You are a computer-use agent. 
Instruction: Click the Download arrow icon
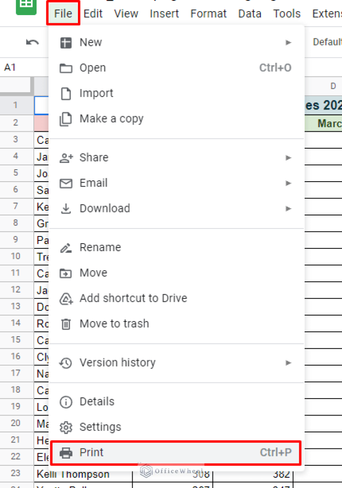point(66,208)
